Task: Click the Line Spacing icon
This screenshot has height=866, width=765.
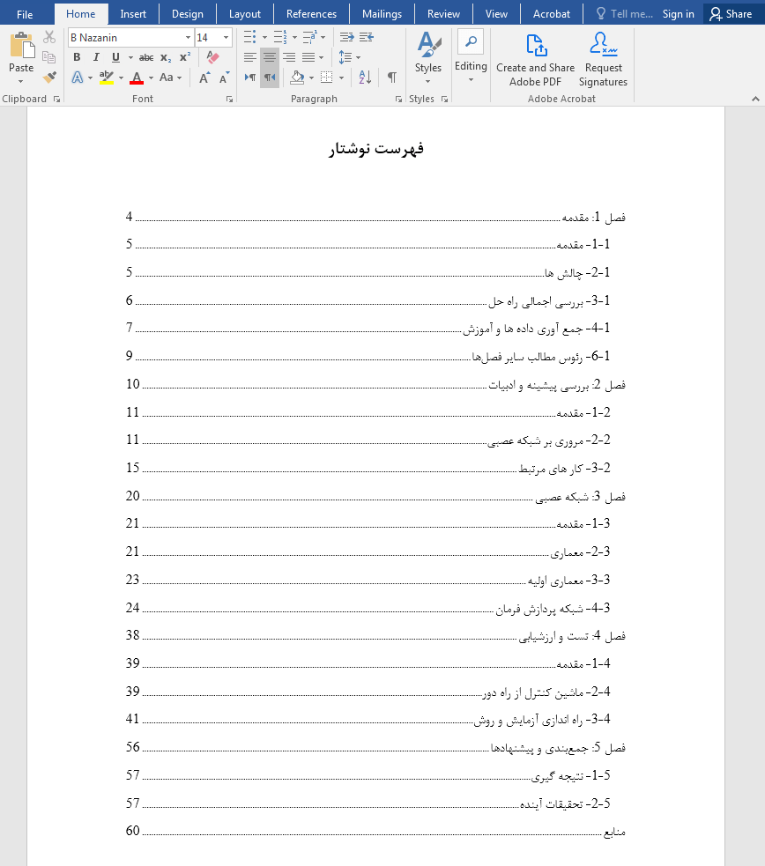Action: (x=345, y=57)
